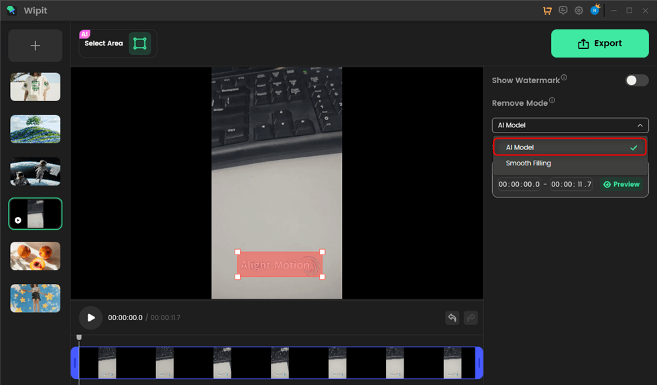Click the undo arrow icon
Image resolution: width=657 pixels, height=385 pixels.
[452, 317]
